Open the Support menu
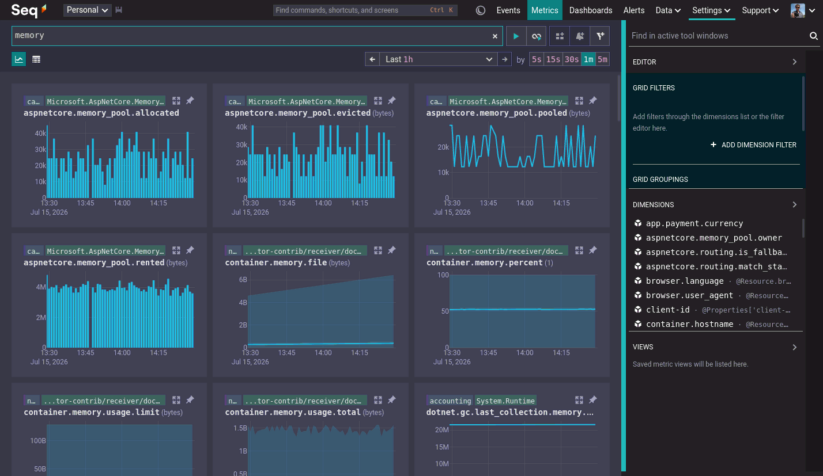The height and width of the screenshot is (476, 823). coord(761,10)
